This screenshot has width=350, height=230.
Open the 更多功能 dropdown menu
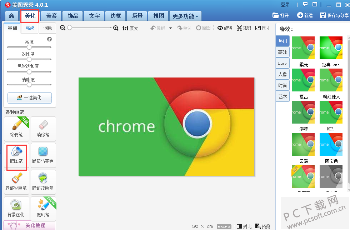[185, 16]
